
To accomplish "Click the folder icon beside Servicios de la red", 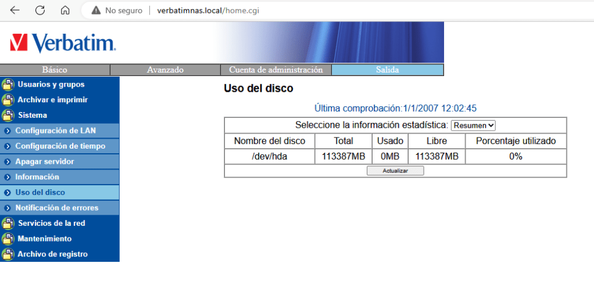I will click(8, 223).
